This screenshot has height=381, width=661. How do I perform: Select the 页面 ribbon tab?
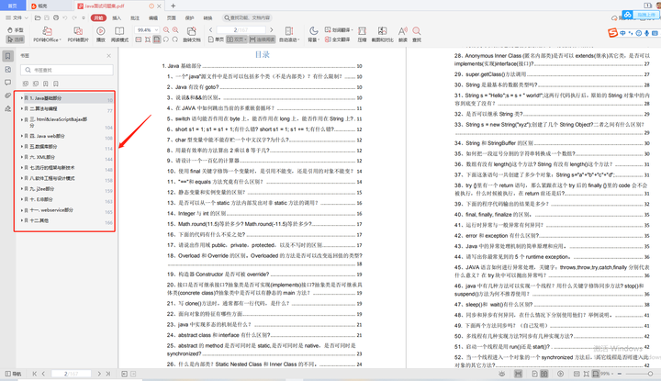point(171,17)
